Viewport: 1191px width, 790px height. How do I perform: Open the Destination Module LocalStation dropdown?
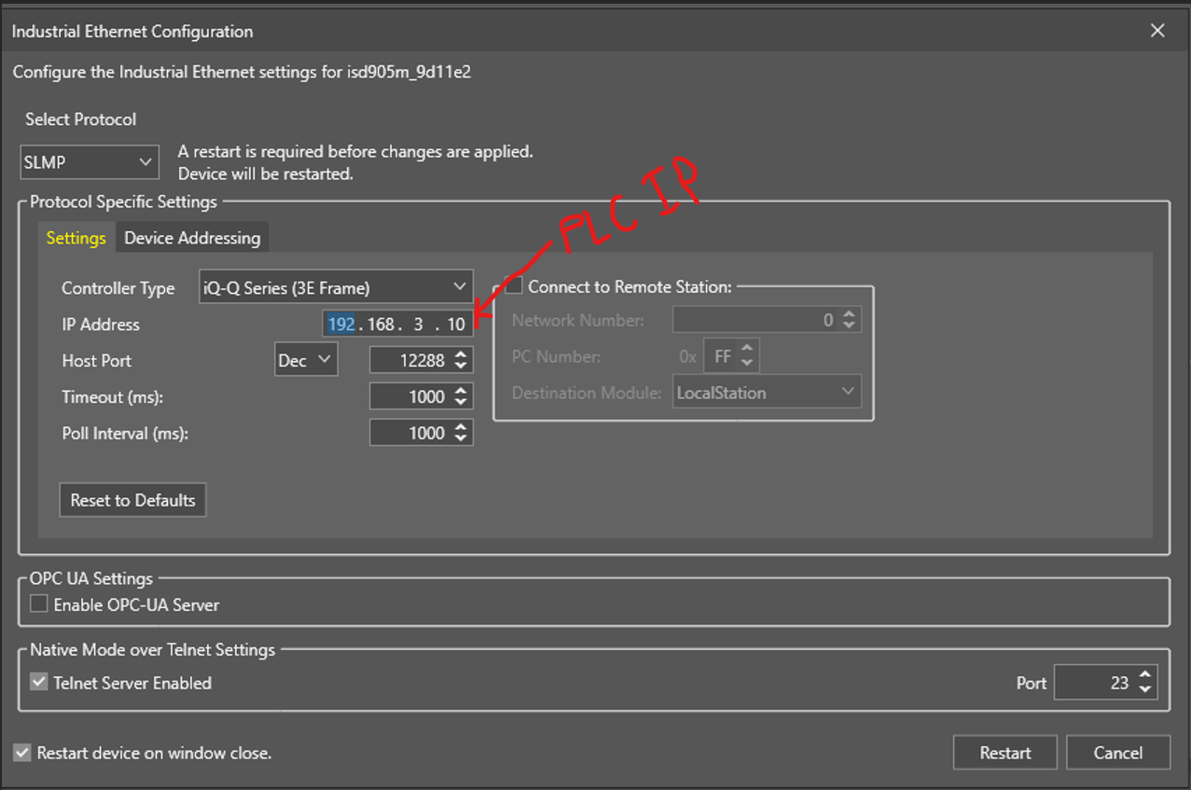click(x=768, y=393)
